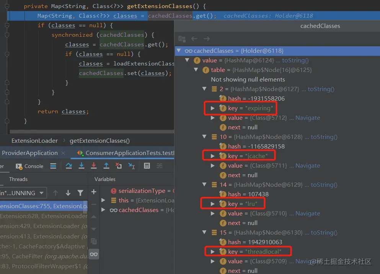This screenshot has height=274, width=380.
Task: Add new watch with plus icon
Action: click(94, 192)
